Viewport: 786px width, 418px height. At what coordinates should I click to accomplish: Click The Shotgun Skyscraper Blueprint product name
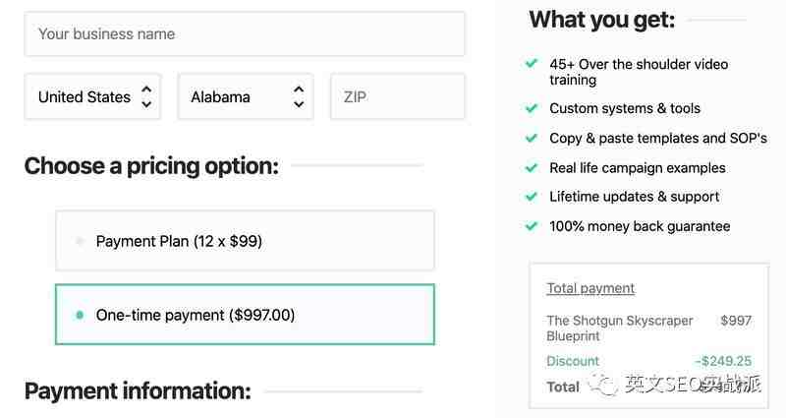pos(620,328)
